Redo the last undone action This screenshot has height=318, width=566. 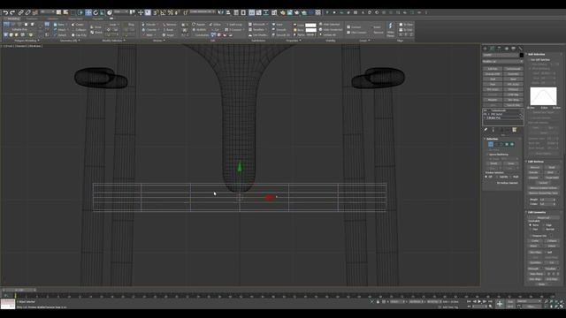pos(12,12)
